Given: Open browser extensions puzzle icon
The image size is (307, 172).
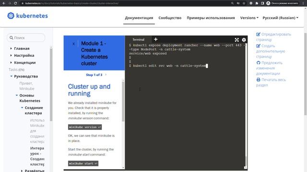Looking at the screenshot, I should pyautogui.click(x=257, y=3).
